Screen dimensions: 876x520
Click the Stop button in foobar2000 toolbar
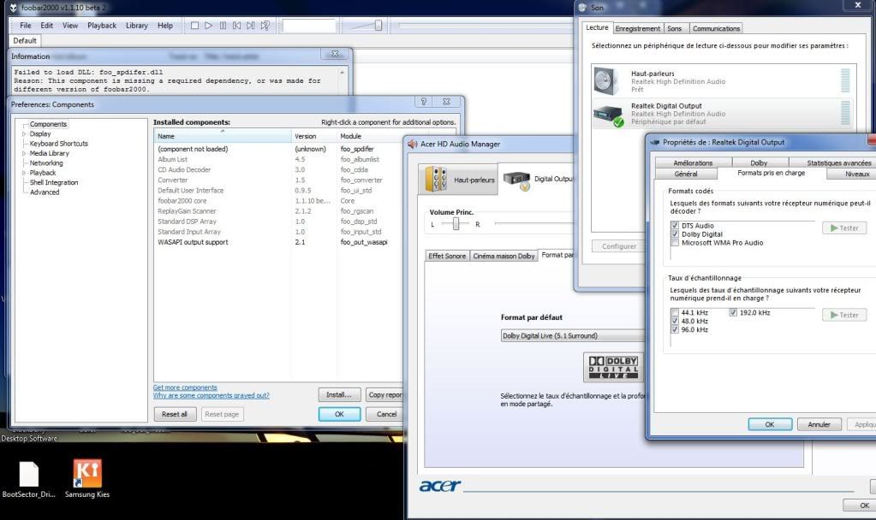(194, 26)
